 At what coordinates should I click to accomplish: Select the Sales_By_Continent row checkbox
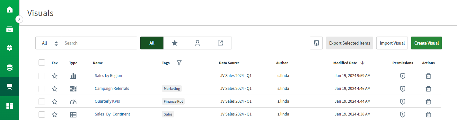(x=42, y=114)
